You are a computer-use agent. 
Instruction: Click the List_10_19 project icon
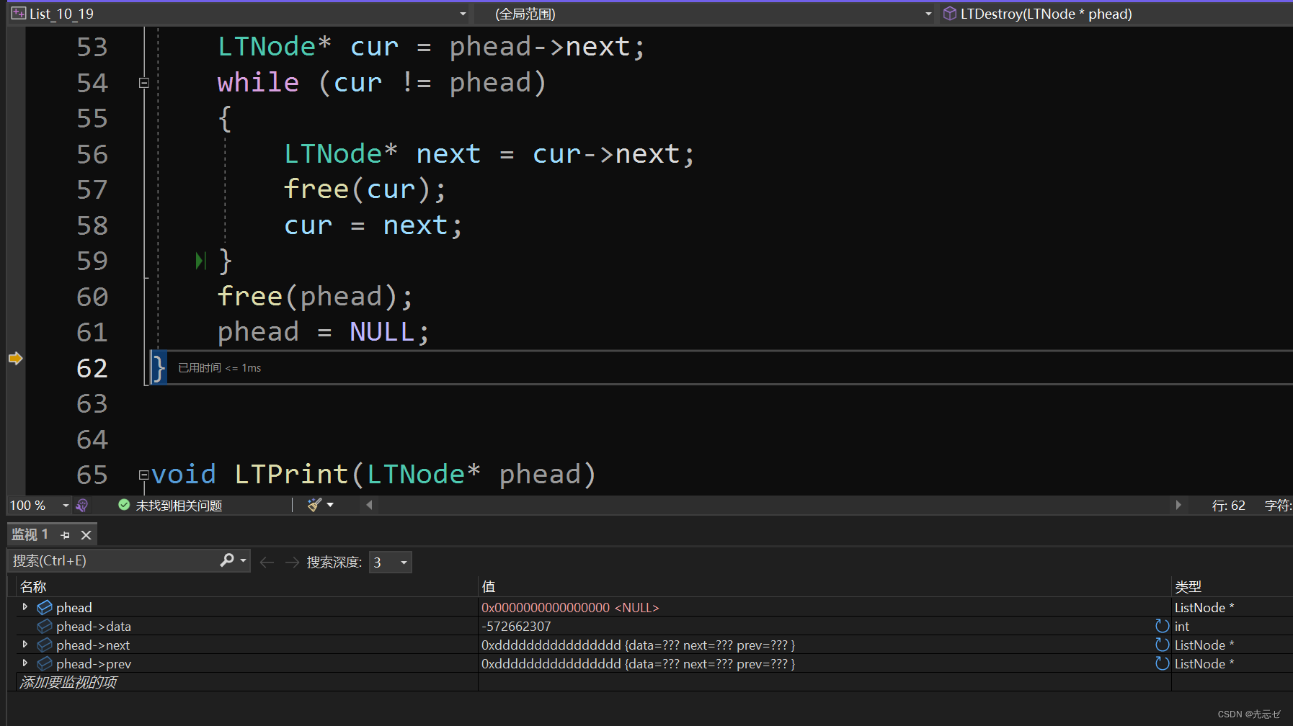tap(19, 14)
